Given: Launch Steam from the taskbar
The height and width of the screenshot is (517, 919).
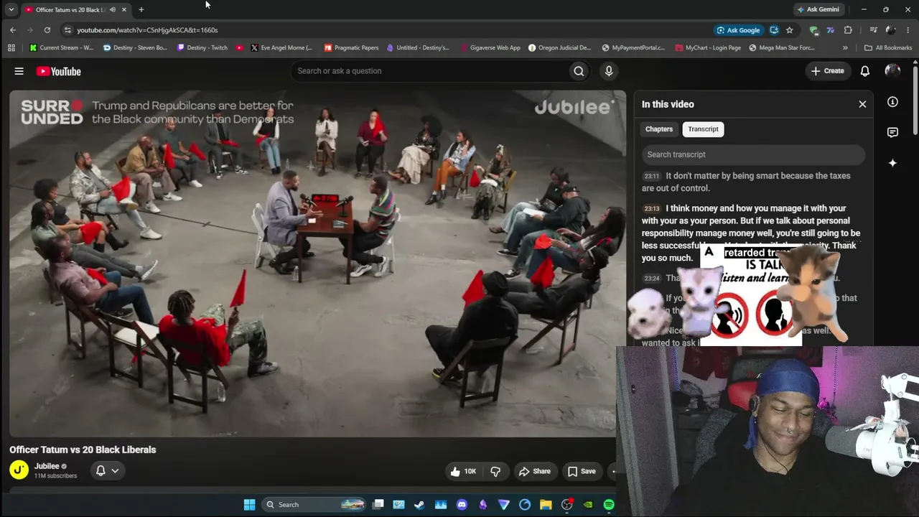Looking at the screenshot, I should 419,505.
